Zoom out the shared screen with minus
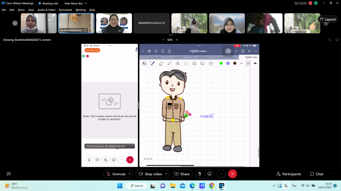Viewport: 341px width, 191px height. pos(163,40)
